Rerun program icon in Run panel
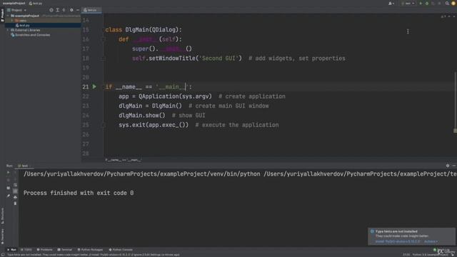Screen dimensions: 457x257 click(x=8, y=173)
